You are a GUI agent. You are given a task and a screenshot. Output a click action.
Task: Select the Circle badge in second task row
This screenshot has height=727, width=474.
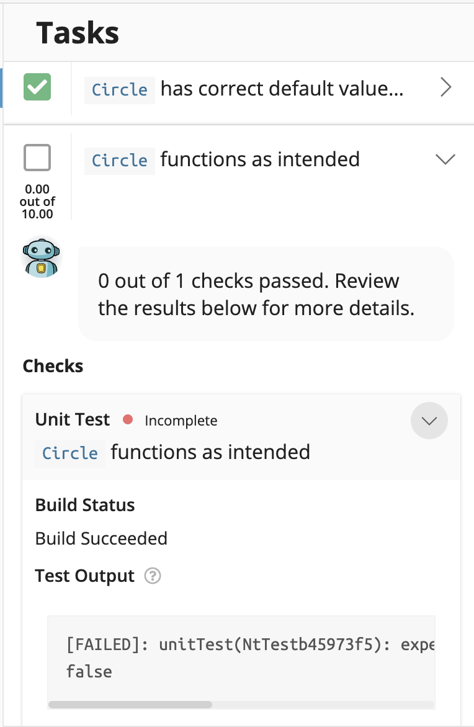[119, 161]
